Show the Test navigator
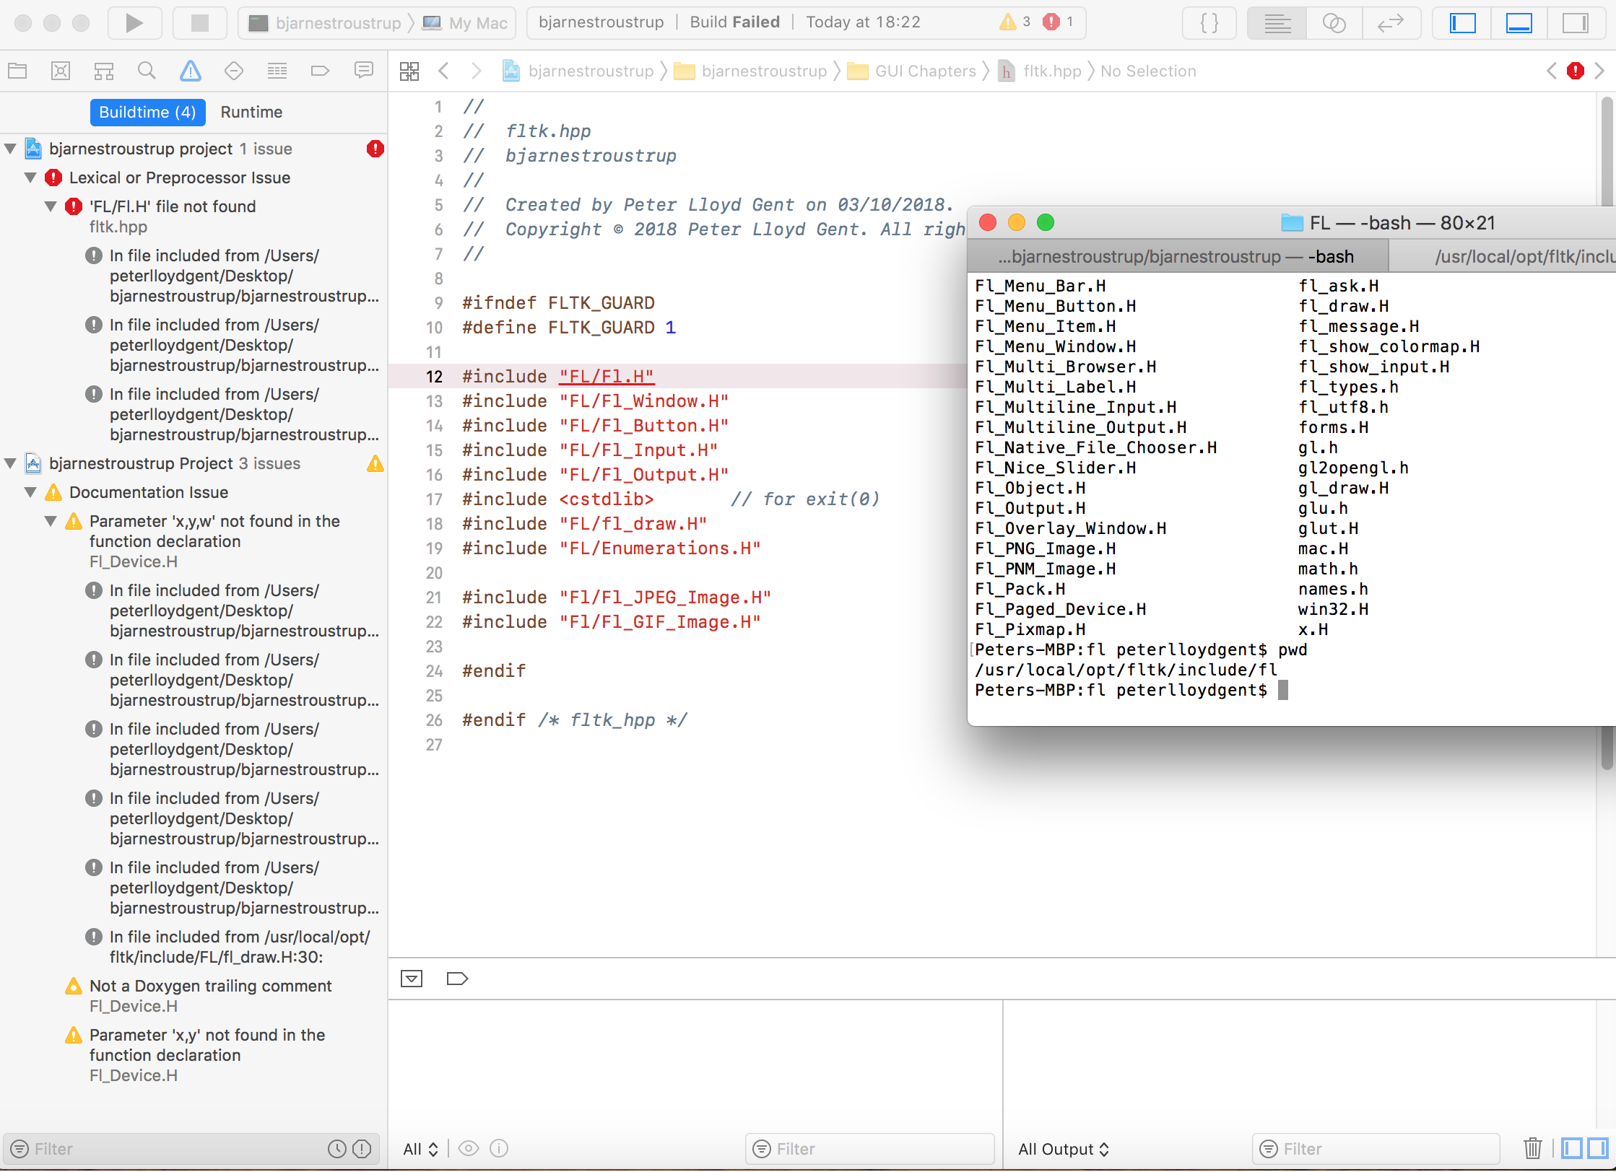Screen dimensions: 1616x1172 [x=233, y=71]
